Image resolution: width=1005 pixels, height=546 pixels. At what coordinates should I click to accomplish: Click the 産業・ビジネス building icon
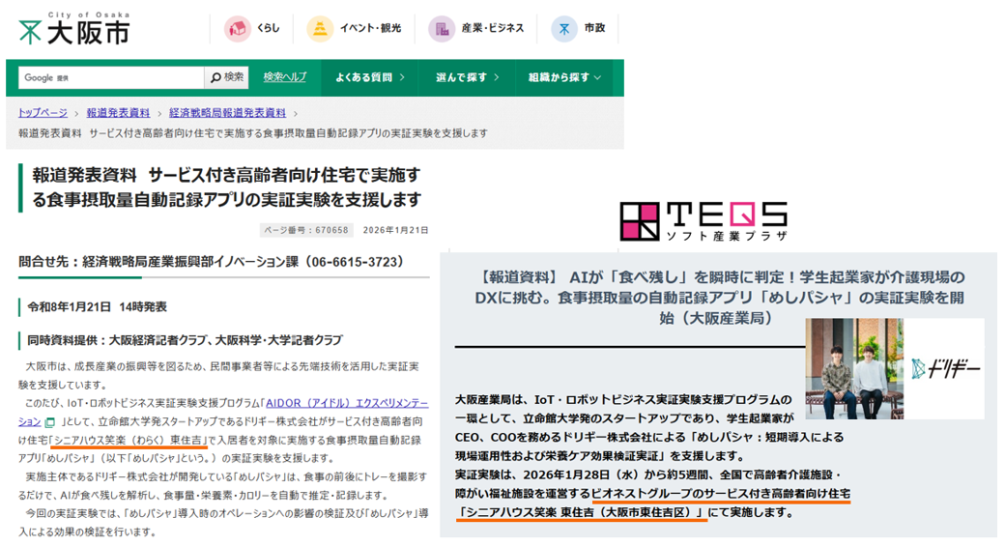click(x=442, y=29)
